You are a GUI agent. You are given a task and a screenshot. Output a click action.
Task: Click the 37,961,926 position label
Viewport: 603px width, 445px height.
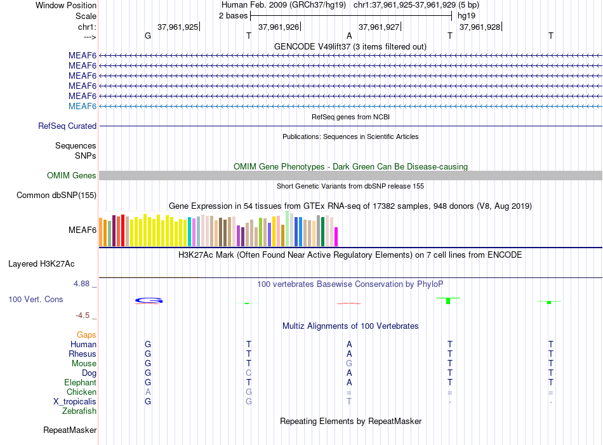(279, 27)
